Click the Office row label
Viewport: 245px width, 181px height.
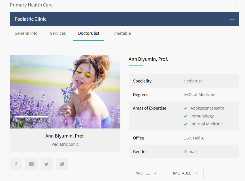[139, 138]
